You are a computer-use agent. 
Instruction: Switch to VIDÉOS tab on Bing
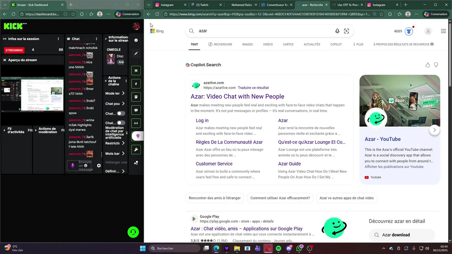coord(268,44)
